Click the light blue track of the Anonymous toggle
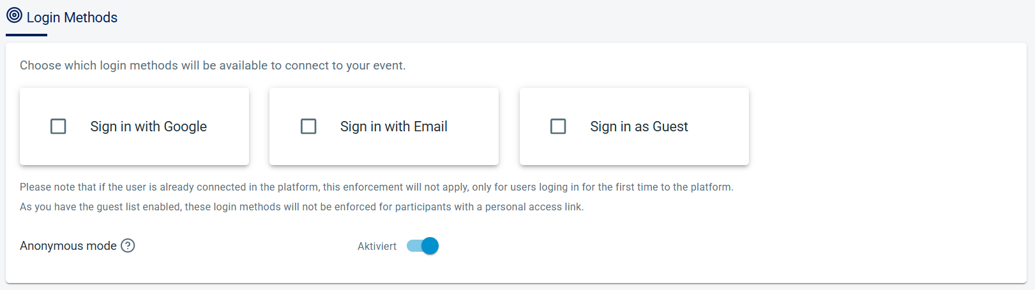 [x=412, y=246]
